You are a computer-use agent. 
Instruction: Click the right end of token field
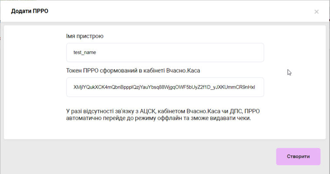click(259, 87)
